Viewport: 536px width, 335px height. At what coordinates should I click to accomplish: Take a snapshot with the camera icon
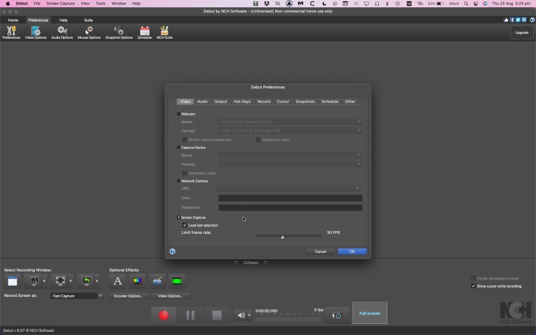tap(337, 315)
